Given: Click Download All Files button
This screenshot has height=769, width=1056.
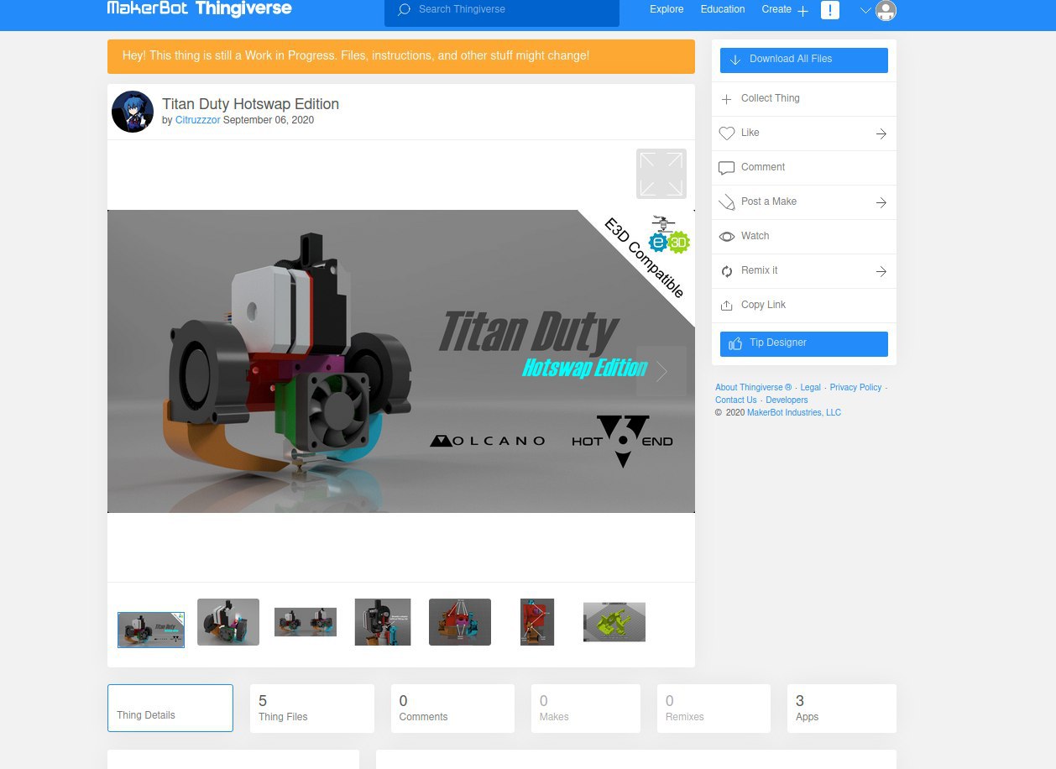Looking at the screenshot, I should (x=804, y=60).
